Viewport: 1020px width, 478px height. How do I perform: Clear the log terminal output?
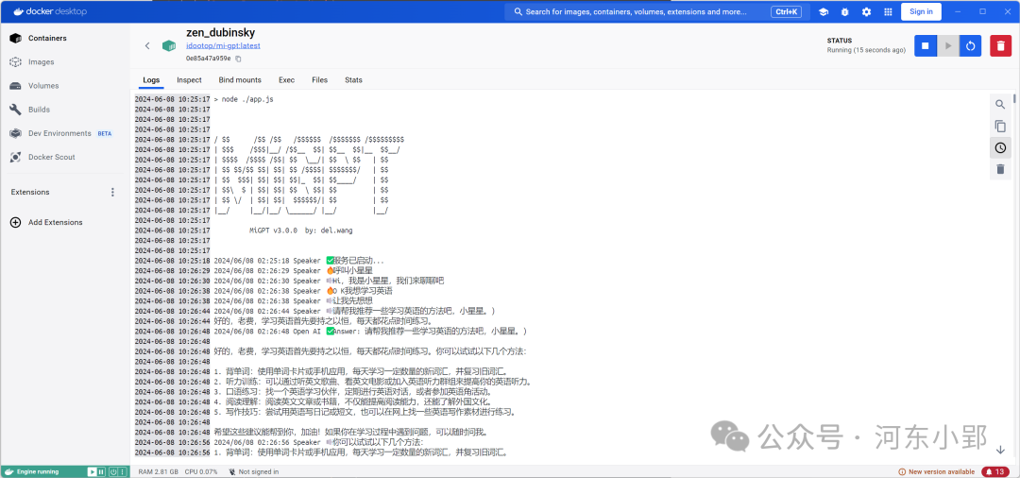[1000, 169]
